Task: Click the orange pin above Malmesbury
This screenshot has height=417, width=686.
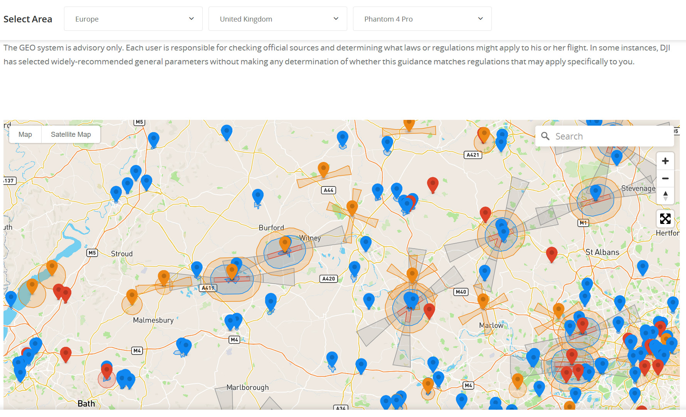Action: click(132, 297)
